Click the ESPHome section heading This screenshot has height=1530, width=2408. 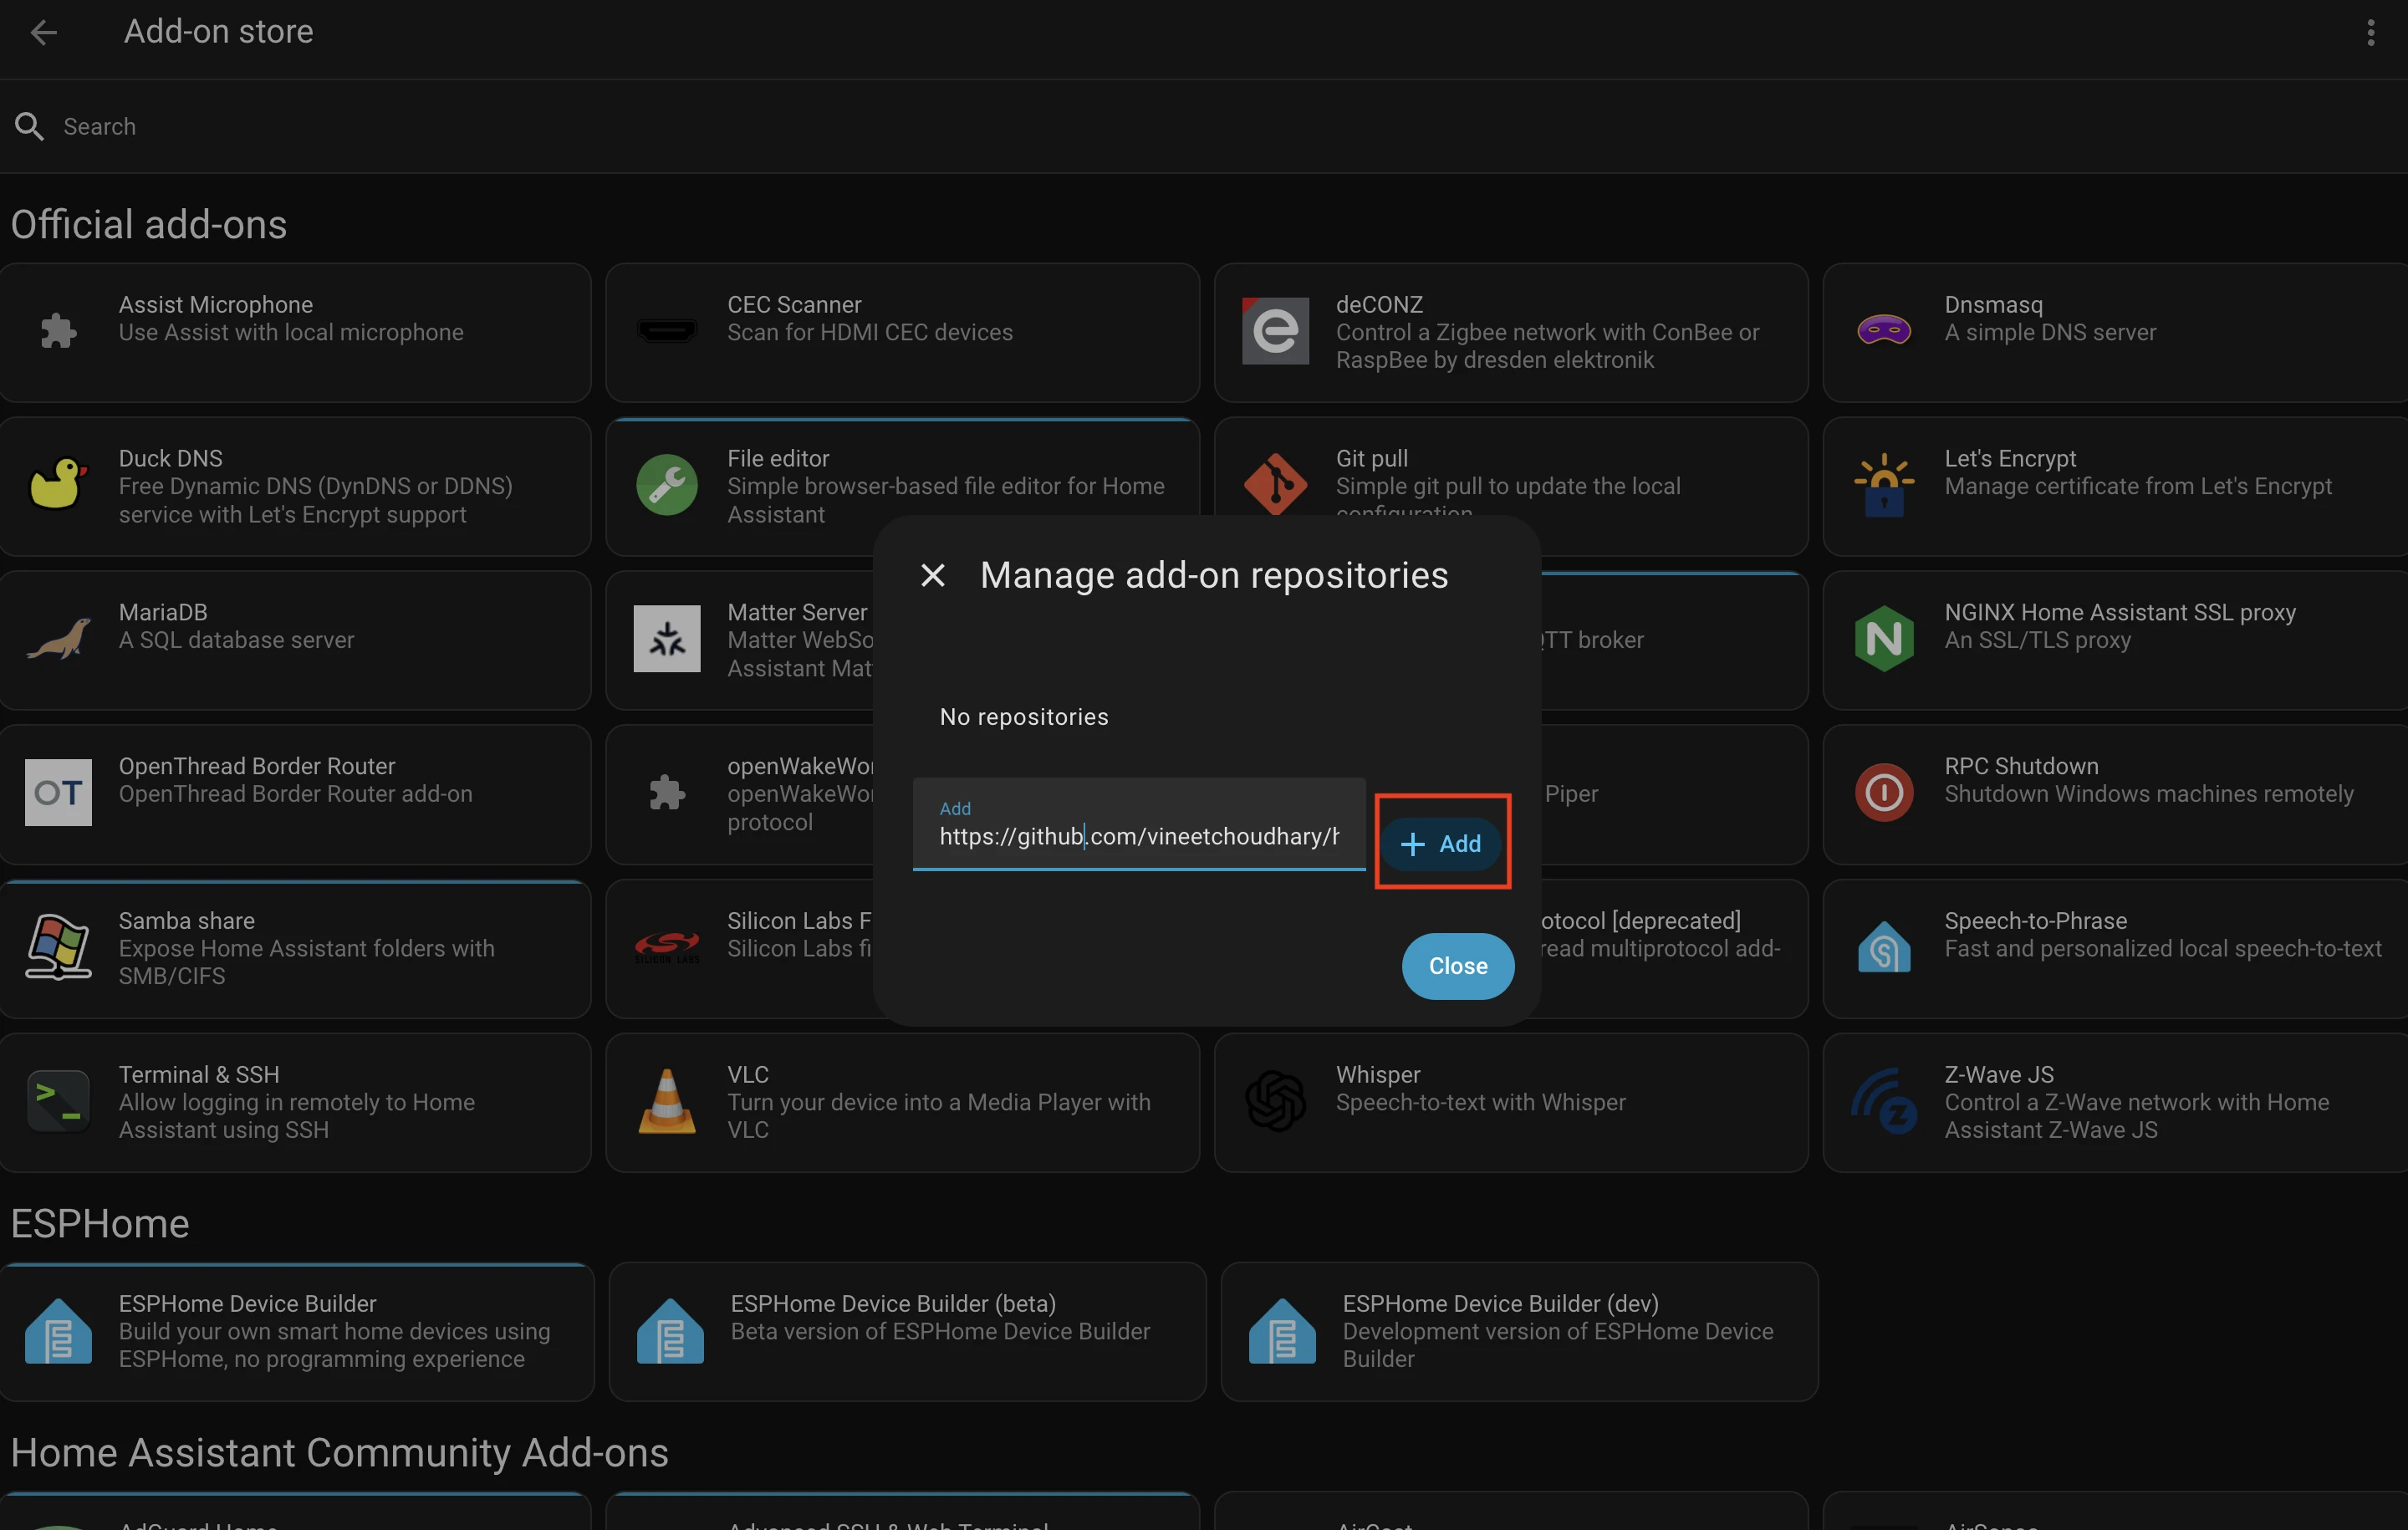[100, 1223]
